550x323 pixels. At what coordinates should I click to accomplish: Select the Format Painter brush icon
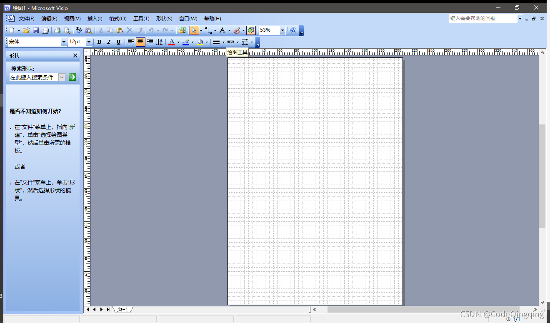(x=139, y=30)
